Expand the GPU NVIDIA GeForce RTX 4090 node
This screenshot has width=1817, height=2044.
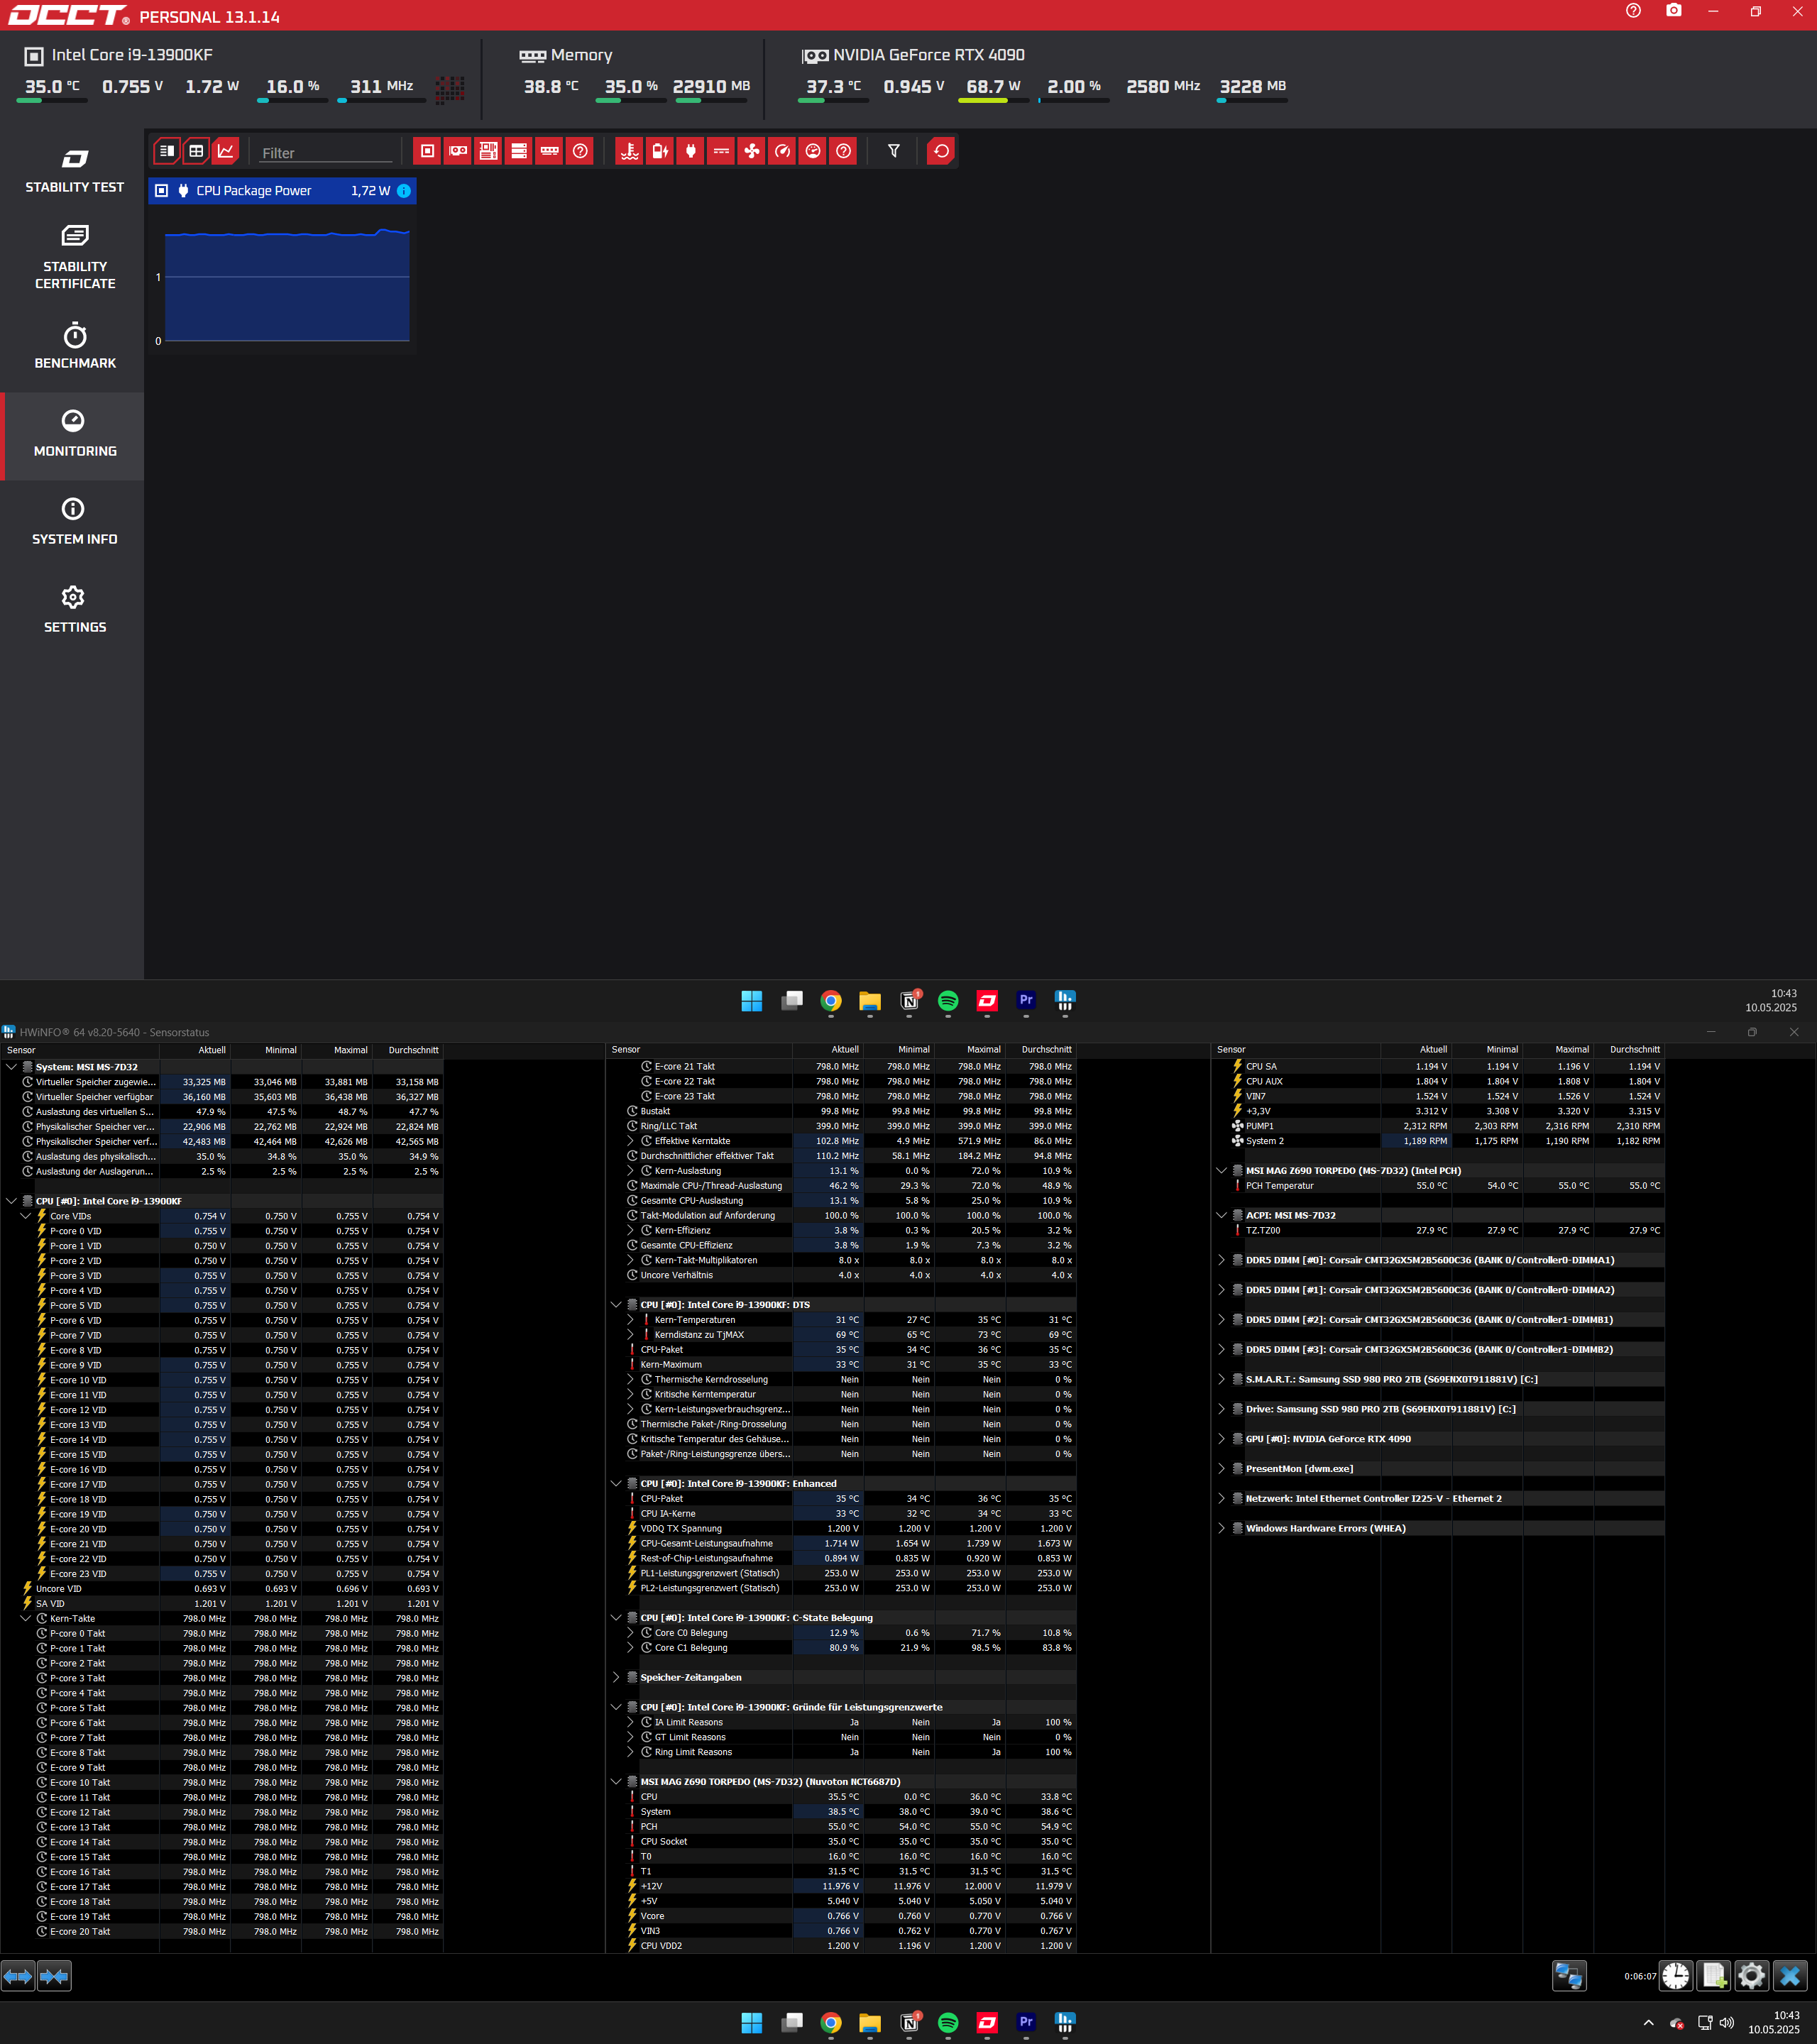pos(1221,1439)
